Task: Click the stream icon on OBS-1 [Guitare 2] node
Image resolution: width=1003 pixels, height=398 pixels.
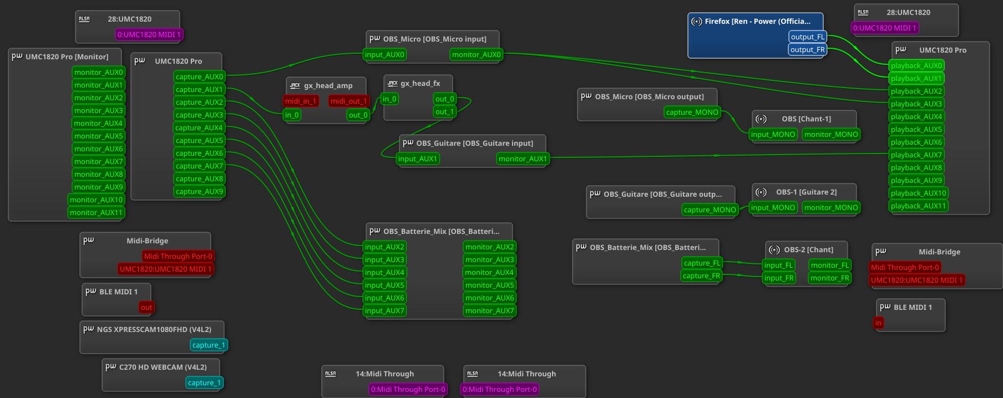Action: tap(761, 192)
